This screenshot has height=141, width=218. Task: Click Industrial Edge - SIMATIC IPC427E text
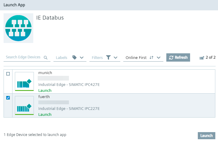(69, 85)
